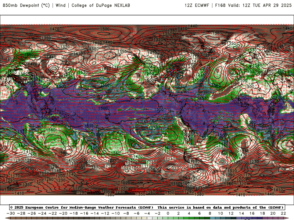Click the -2 legend value

coord(158,213)
